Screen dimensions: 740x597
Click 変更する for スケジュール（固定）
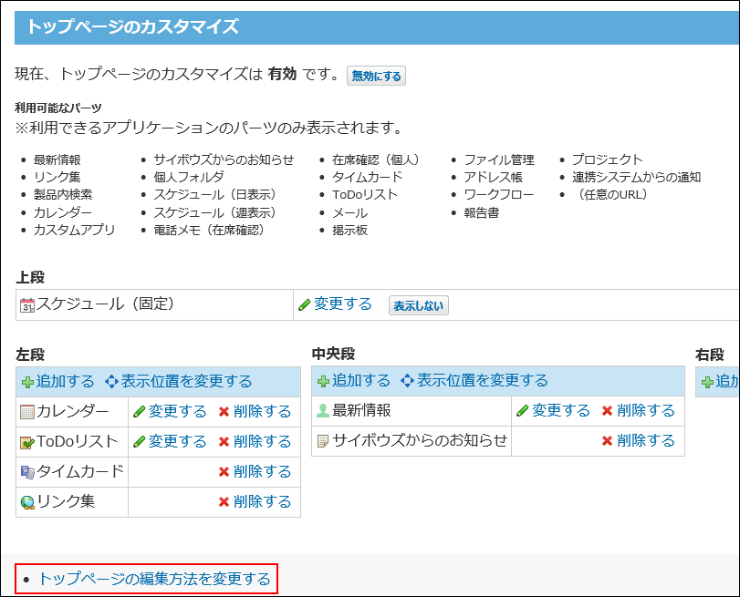343,304
